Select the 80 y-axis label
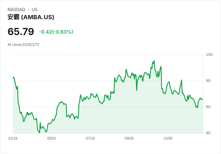 [208, 81]
